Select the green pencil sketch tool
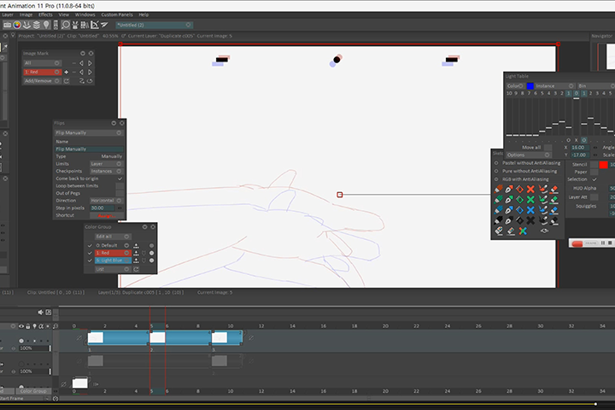The width and height of the screenshot is (615, 410). (499, 200)
